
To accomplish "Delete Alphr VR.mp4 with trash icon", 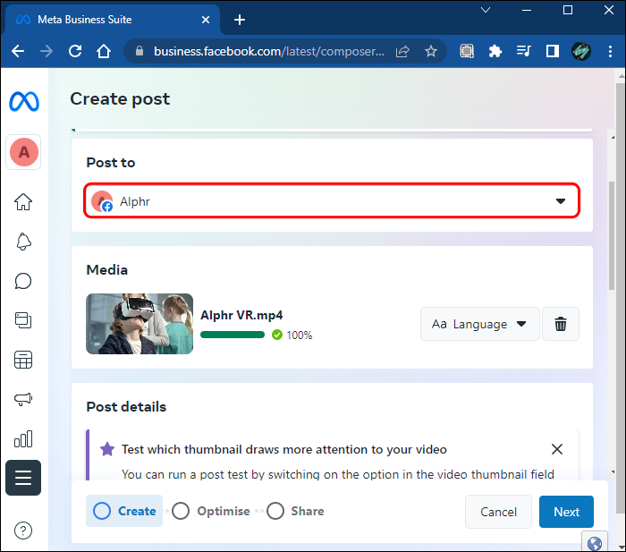I will pos(561,324).
